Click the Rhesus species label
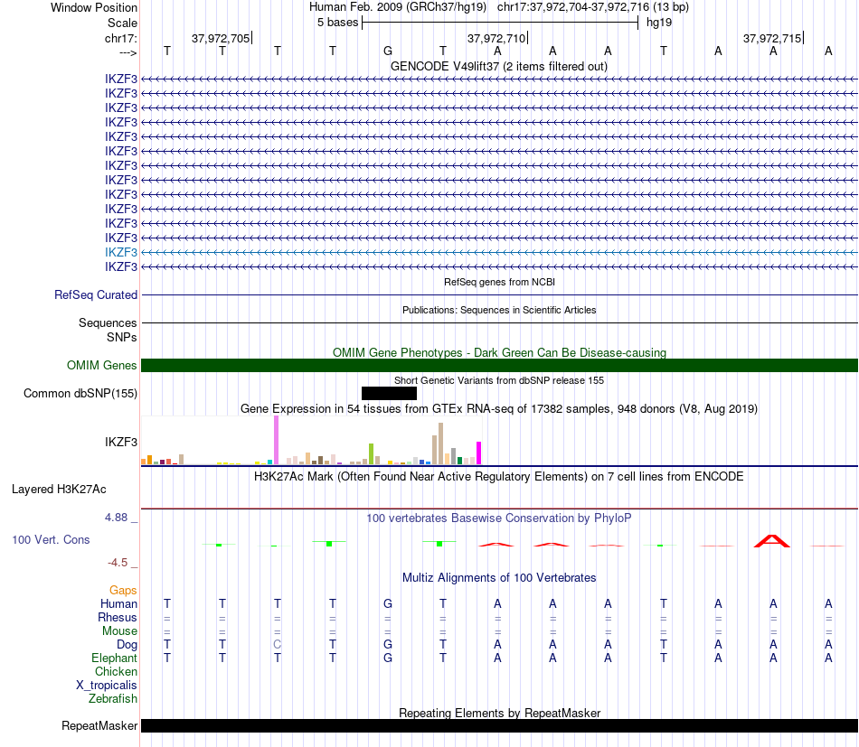 coord(118,617)
